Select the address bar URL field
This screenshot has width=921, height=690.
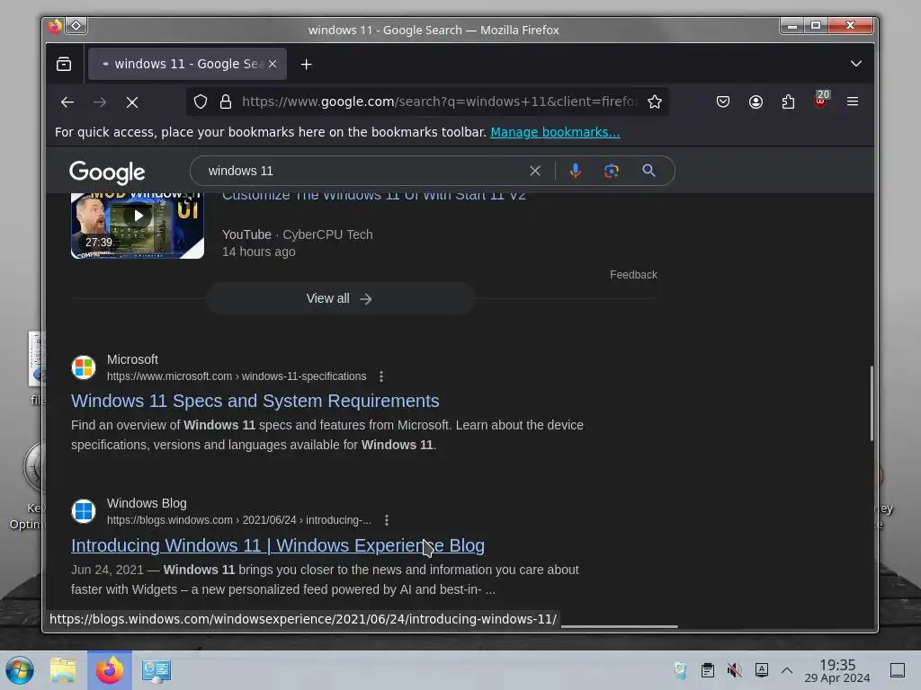pyautogui.click(x=438, y=102)
